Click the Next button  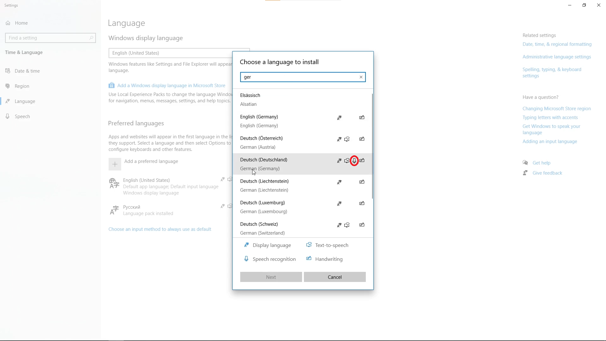tap(271, 277)
